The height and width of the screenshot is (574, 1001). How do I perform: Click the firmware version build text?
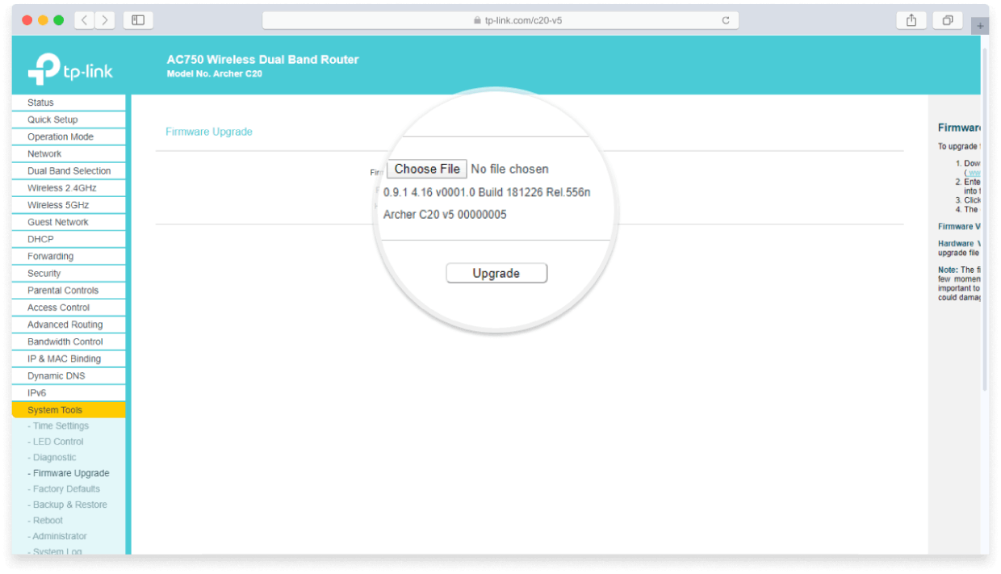point(487,193)
